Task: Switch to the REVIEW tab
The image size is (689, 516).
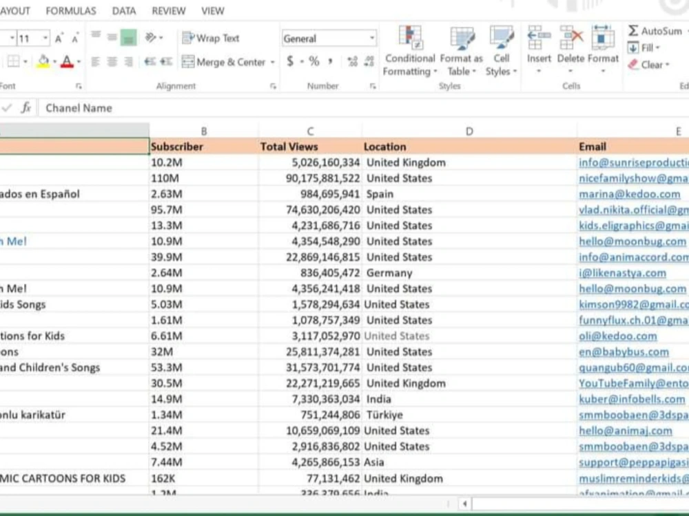Action: click(169, 11)
